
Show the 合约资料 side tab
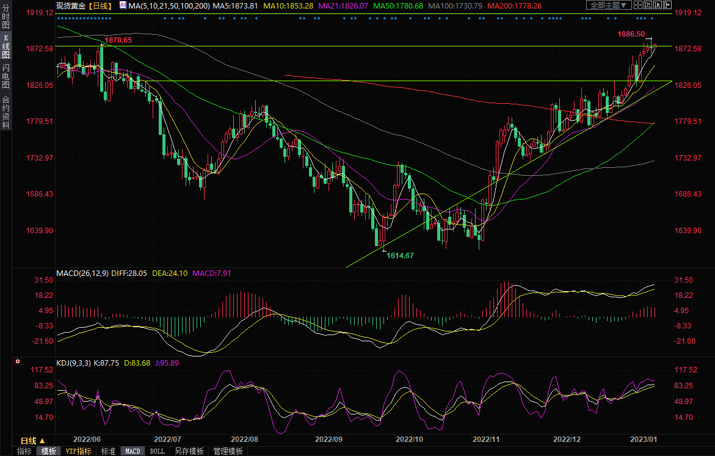coord(5,112)
